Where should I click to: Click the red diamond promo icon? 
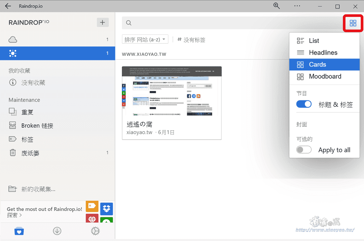92,218
